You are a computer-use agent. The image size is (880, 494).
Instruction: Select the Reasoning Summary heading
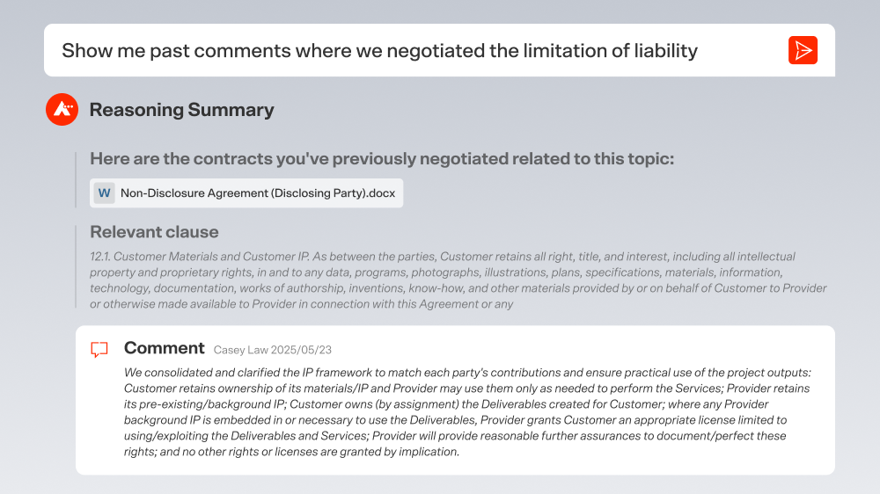tap(182, 110)
